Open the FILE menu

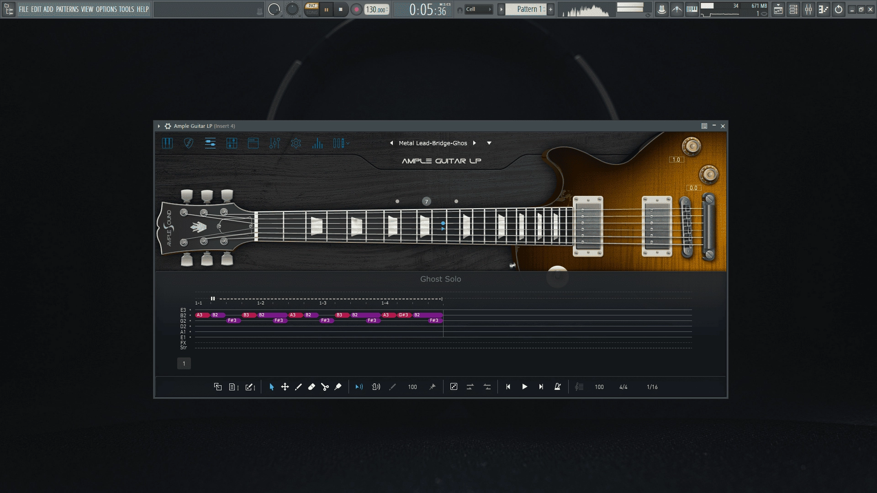coord(24,9)
